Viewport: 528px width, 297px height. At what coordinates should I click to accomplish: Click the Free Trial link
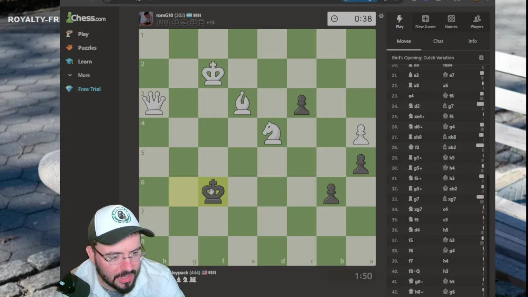[x=89, y=89]
